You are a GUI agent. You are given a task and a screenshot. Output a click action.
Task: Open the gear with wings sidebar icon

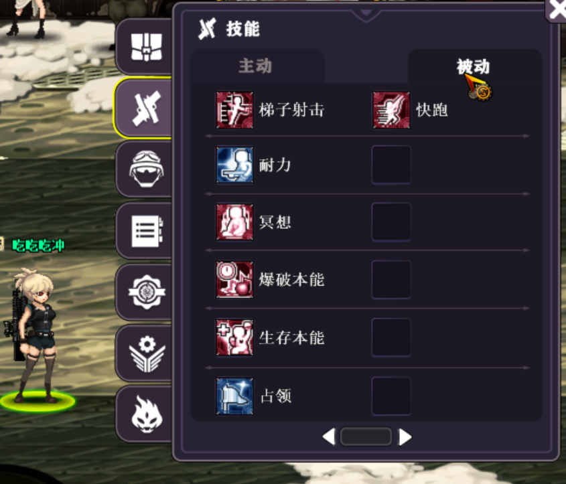point(146,353)
